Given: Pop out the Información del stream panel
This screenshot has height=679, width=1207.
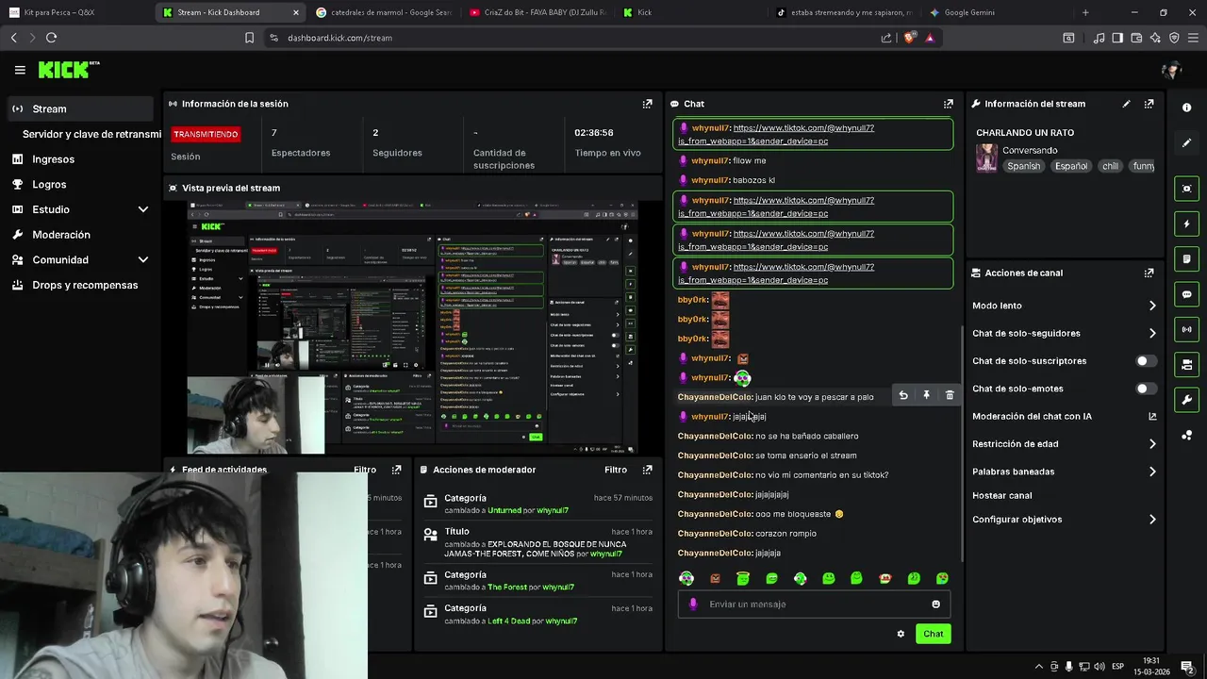Looking at the screenshot, I should 1149,104.
